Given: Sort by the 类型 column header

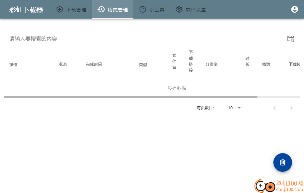Looking at the screenshot, I should point(143,64).
